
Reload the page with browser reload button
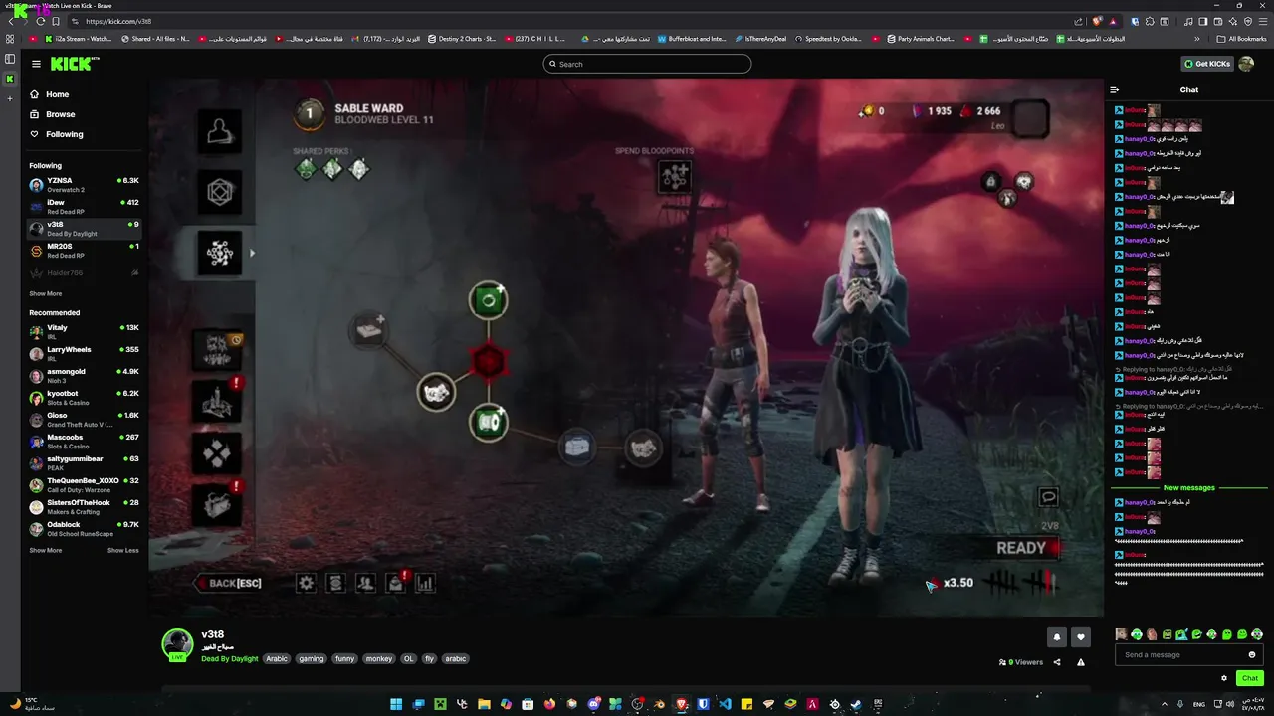(x=40, y=21)
